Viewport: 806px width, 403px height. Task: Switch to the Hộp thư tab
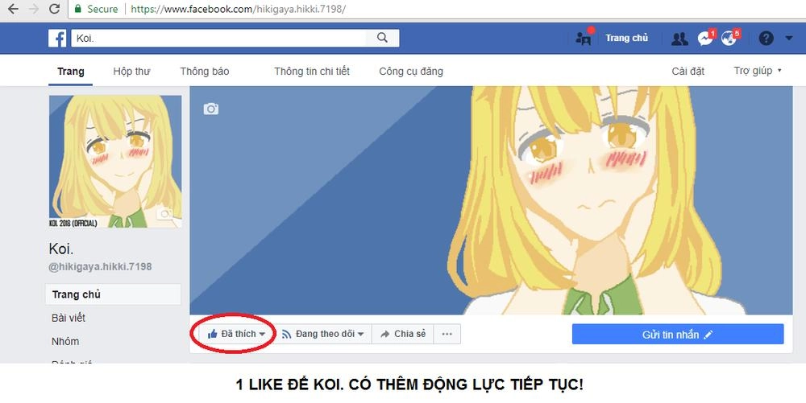(x=131, y=72)
